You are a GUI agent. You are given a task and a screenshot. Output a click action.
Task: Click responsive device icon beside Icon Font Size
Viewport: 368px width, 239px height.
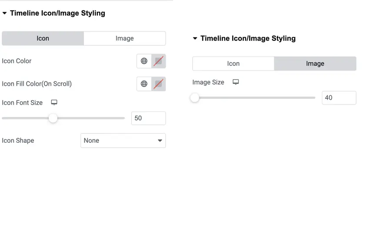54,102
